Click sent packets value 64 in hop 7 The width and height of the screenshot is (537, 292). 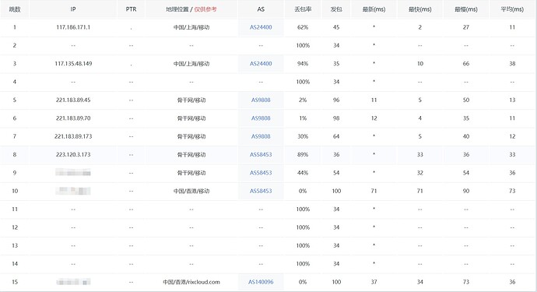click(x=336, y=136)
